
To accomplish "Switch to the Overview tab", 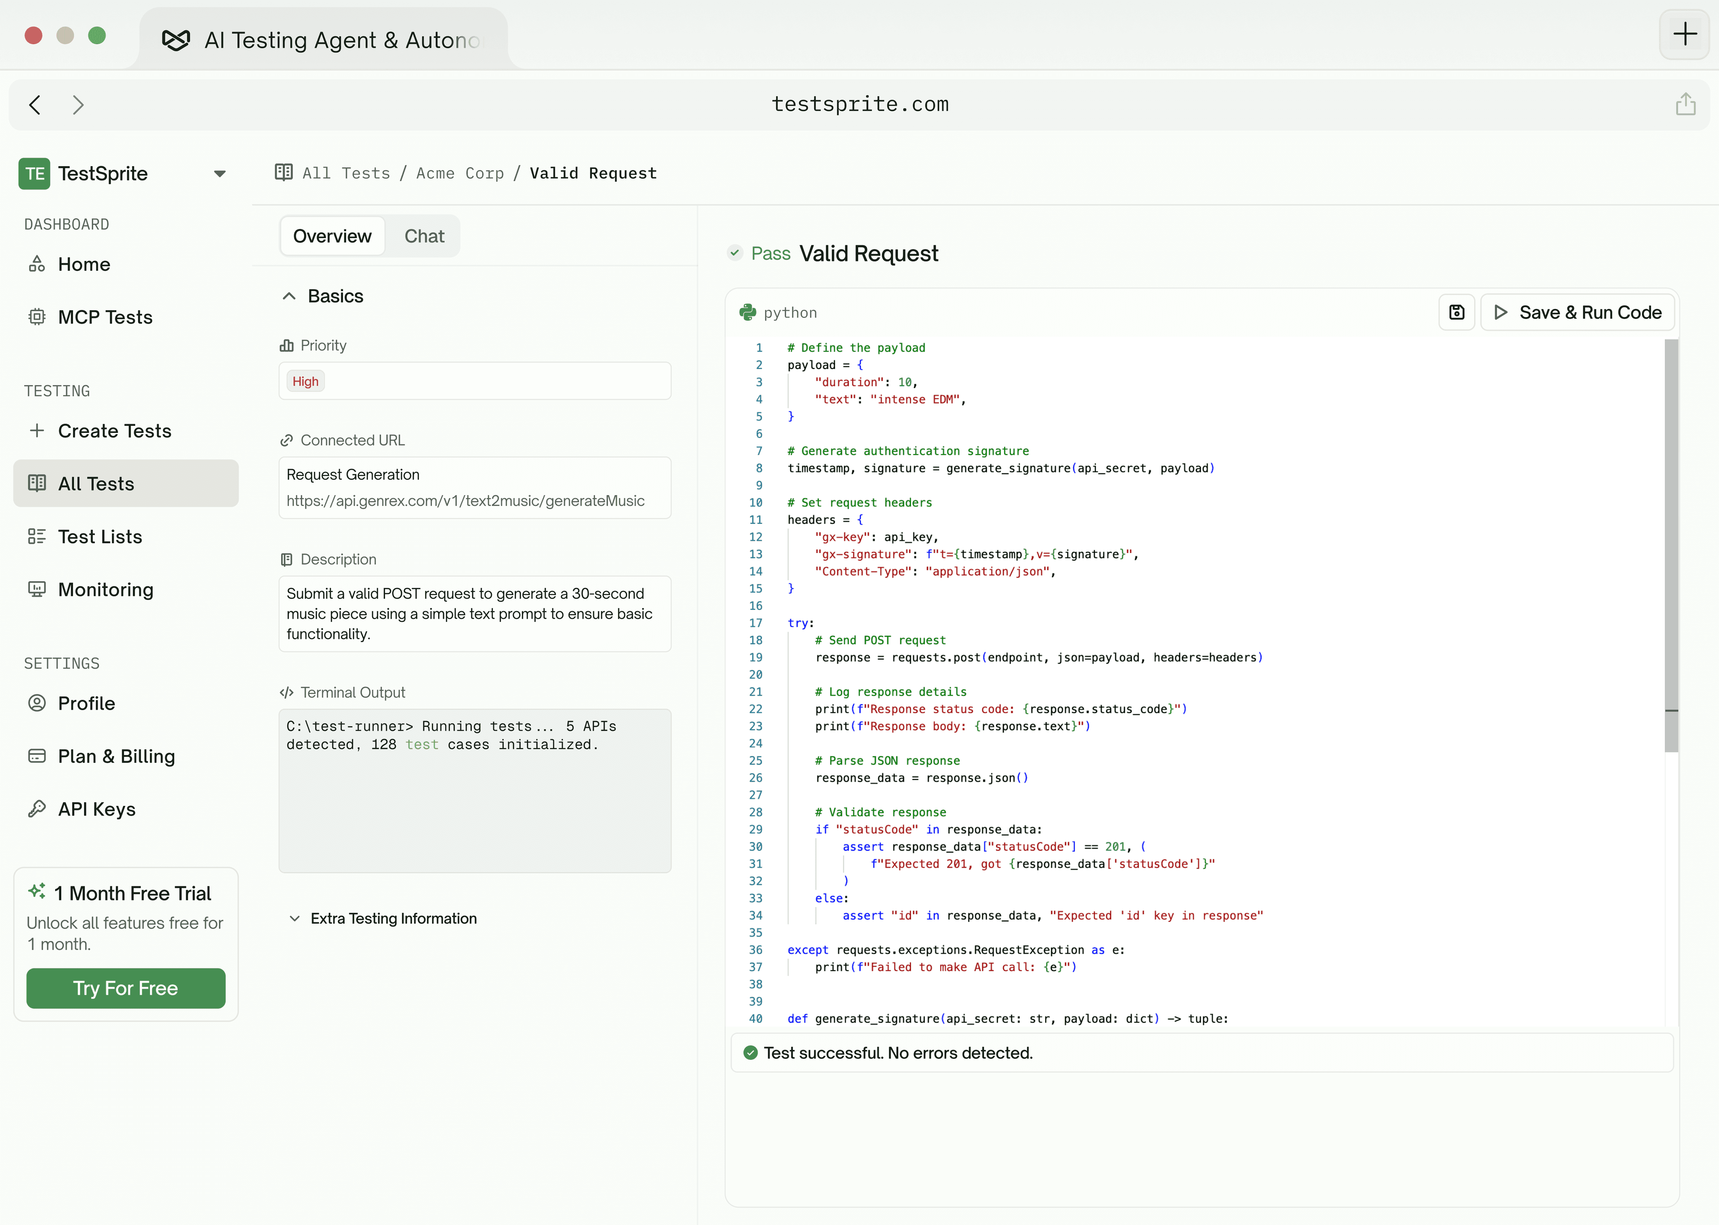I will (333, 236).
